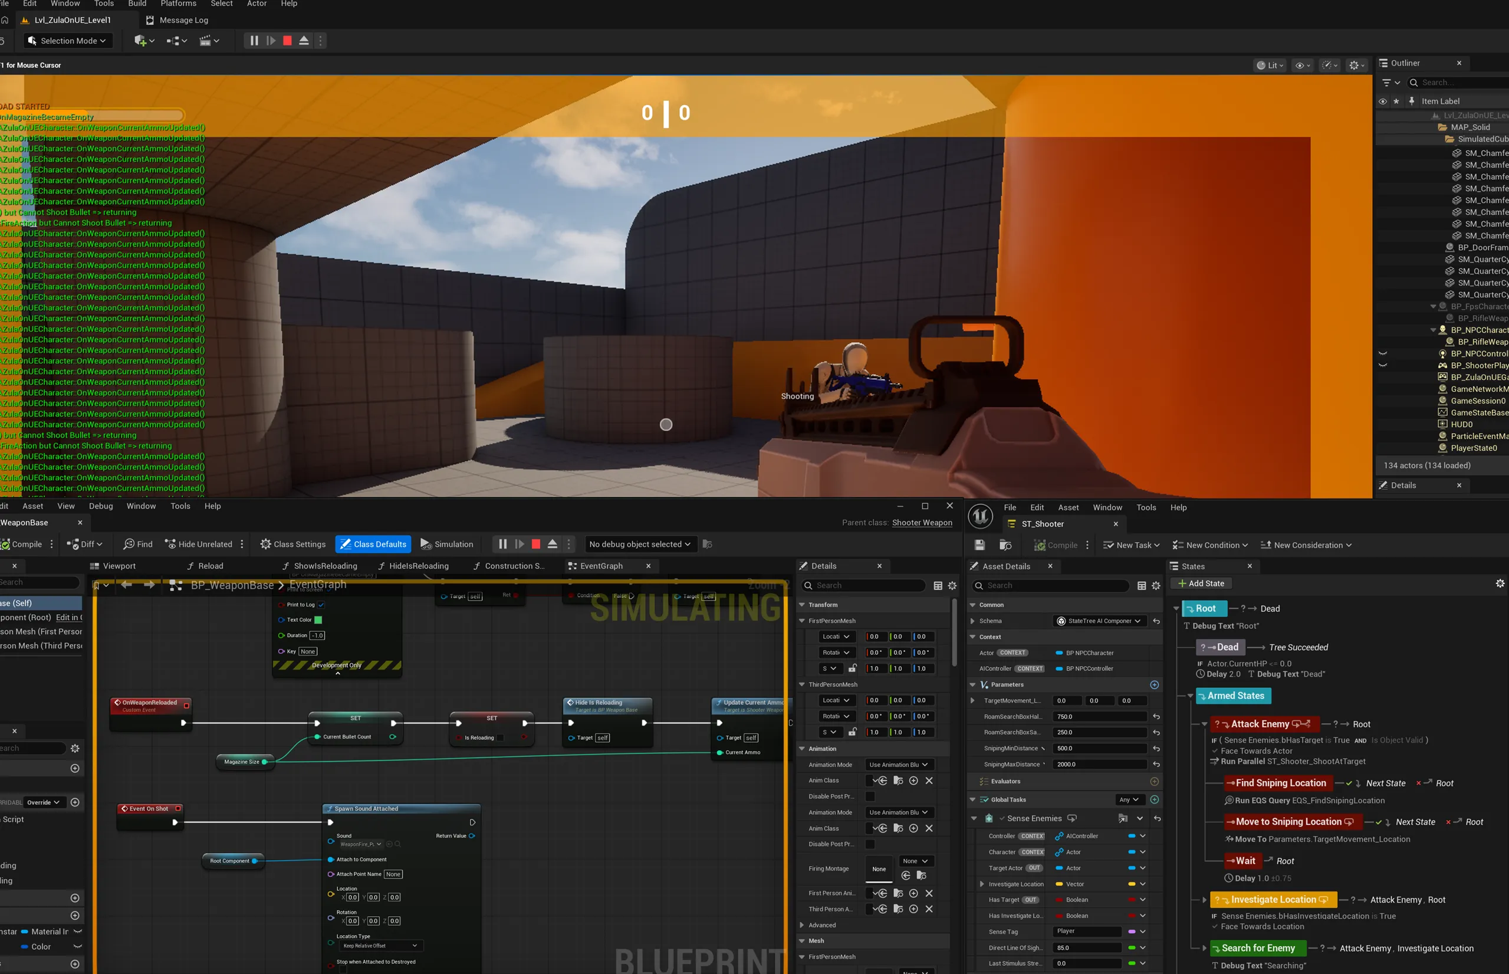Click the Simulation button
The image size is (1509, 974).
coord(447,544)
